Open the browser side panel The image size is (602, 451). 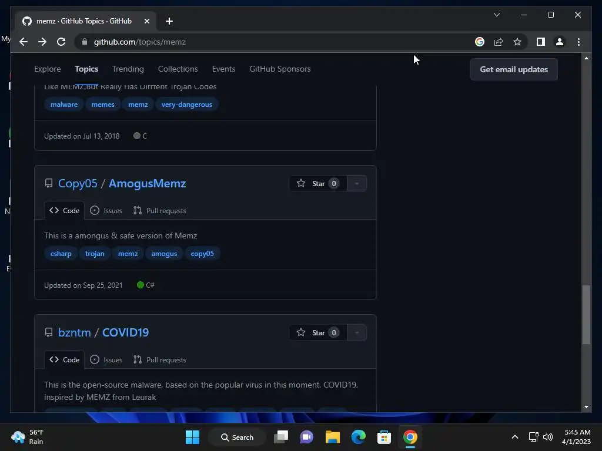click(541, 42)
